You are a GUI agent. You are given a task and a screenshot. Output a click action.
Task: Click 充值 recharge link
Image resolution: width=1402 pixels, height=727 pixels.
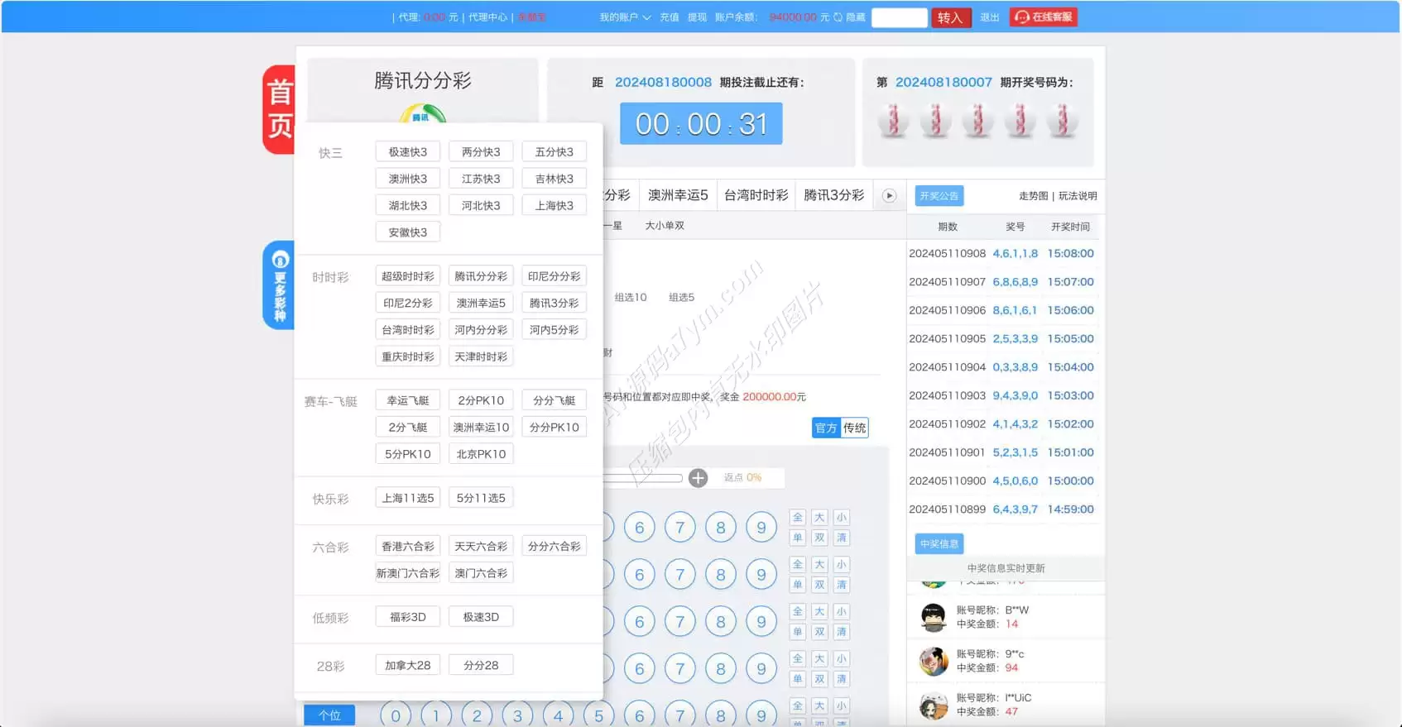[x=670, y=17]
